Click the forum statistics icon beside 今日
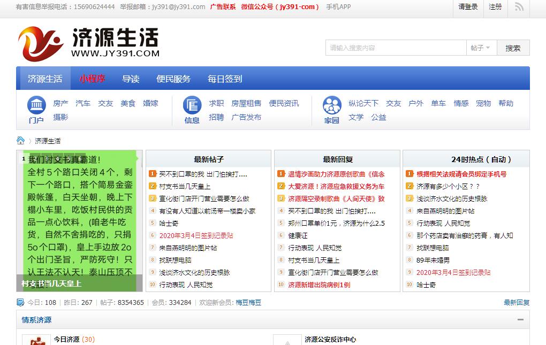The width and height of the screenshot is (546, 345). [20, 302]
